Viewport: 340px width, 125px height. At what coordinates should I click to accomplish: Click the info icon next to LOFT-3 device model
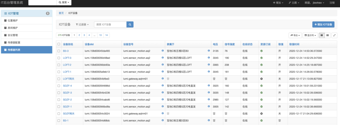[163, 58]
